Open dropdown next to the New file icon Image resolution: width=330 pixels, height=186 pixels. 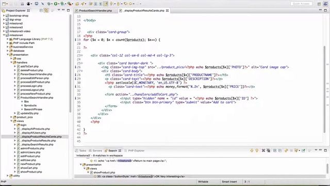7,4
